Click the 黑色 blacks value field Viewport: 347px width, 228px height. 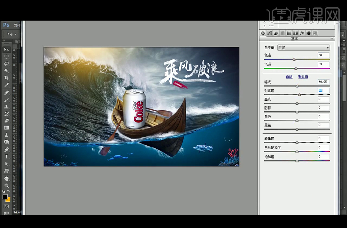[x=324, y=125]
